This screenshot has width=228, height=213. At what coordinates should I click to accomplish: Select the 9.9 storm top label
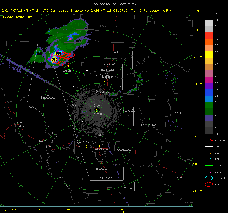54,59
